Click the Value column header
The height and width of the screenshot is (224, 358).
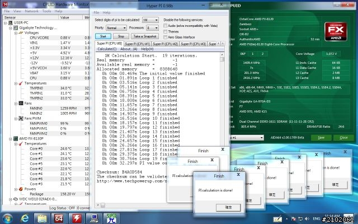[x=70, y=17]
